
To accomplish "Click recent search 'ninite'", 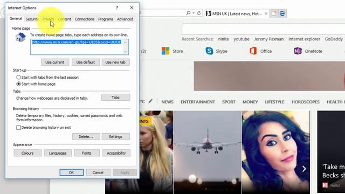I will coord(223,39).
